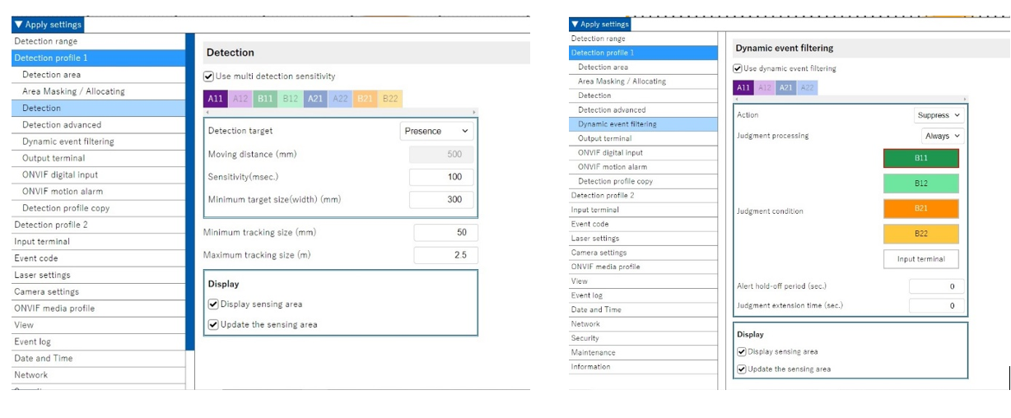Click the green B11 judgment condition button
The height and width of the screenshot is (418, 1011).
pos(921,158)
